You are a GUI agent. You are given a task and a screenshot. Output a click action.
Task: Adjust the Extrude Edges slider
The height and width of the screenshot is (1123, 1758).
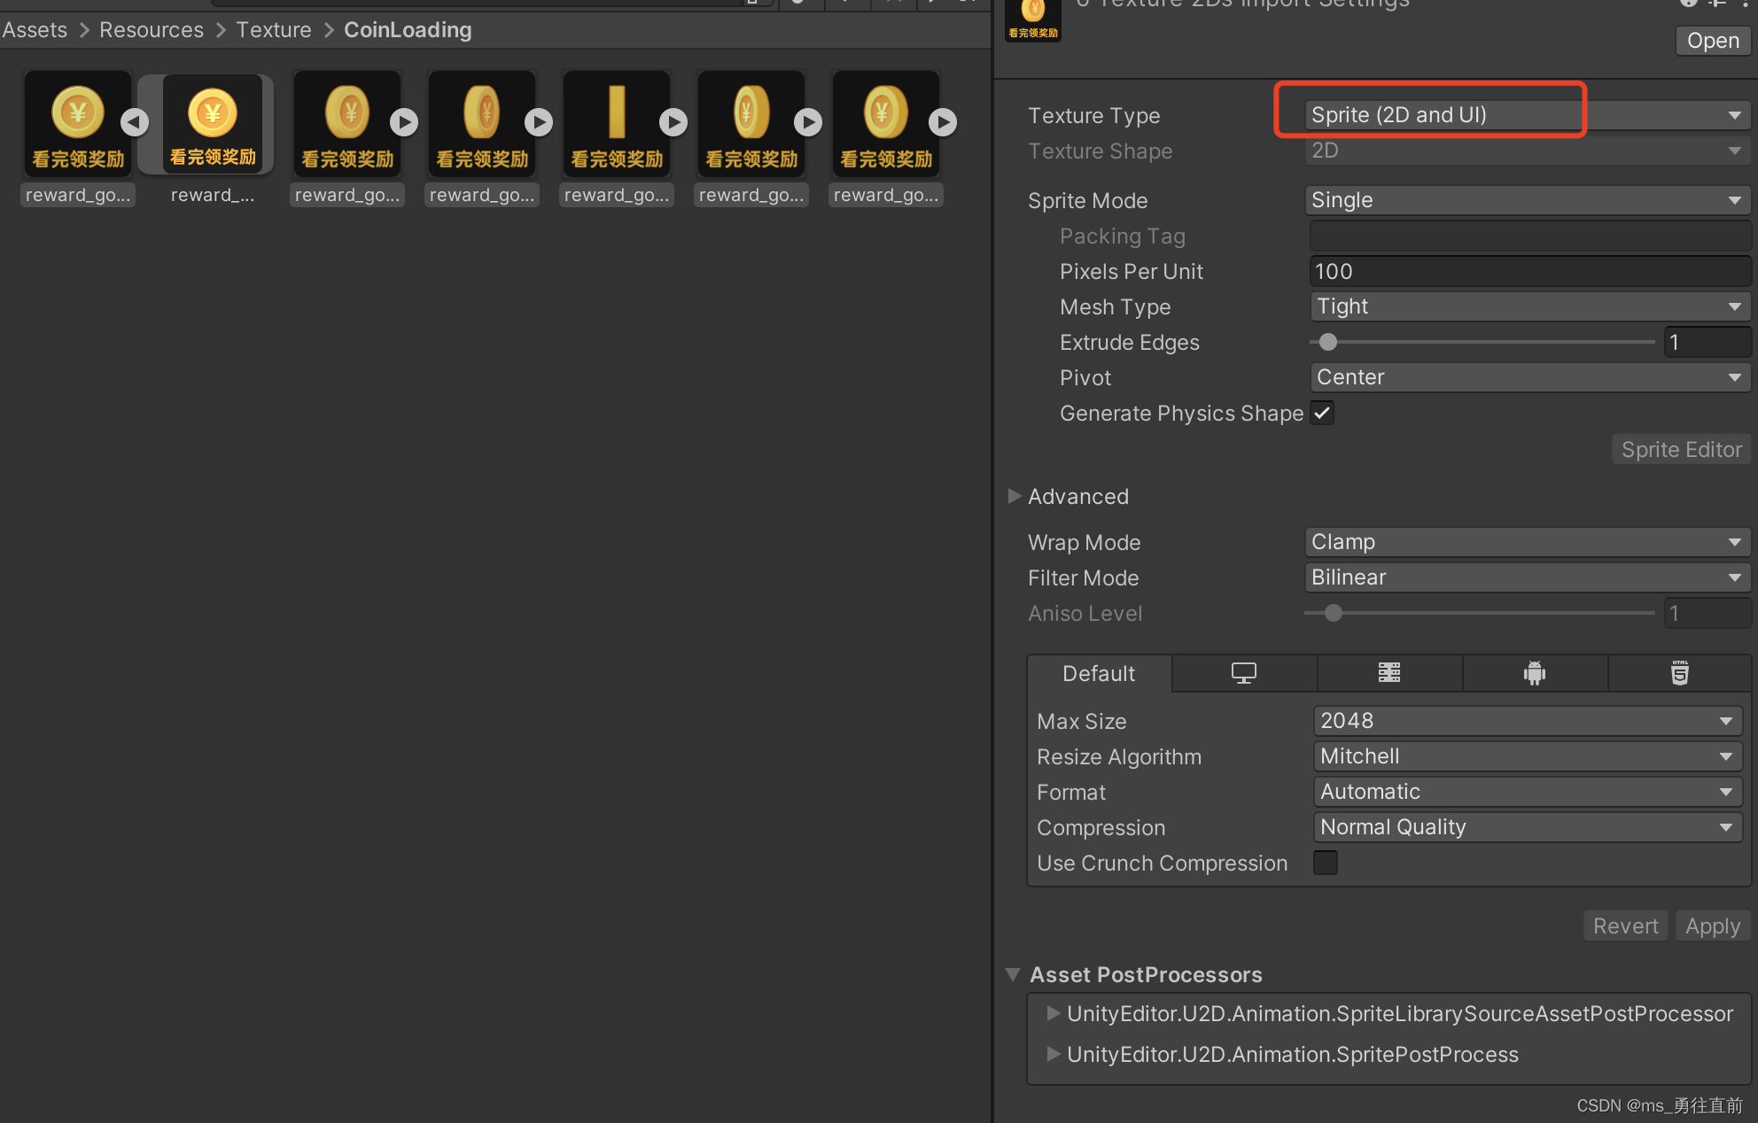[1328, 342]
